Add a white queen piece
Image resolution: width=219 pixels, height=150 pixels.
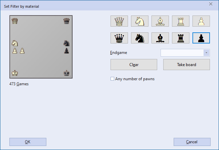(x=119, y=21)
